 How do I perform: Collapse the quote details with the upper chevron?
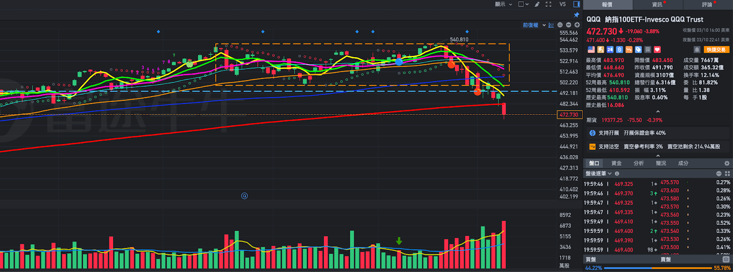click(658, 112)
